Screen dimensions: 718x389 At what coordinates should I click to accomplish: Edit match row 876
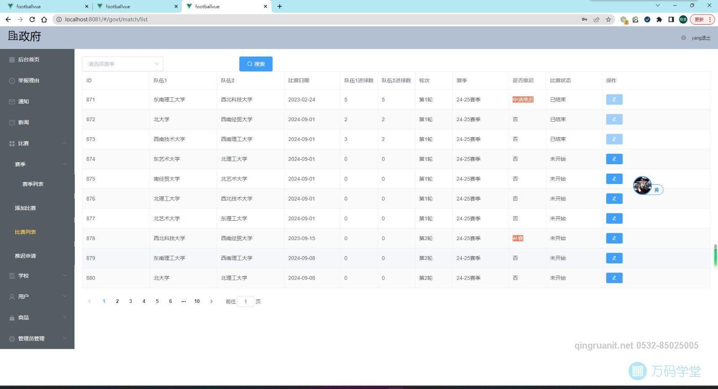pos(614,198)
